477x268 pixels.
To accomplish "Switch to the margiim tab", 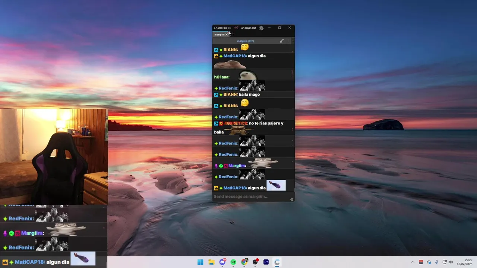I will point(219,35).
